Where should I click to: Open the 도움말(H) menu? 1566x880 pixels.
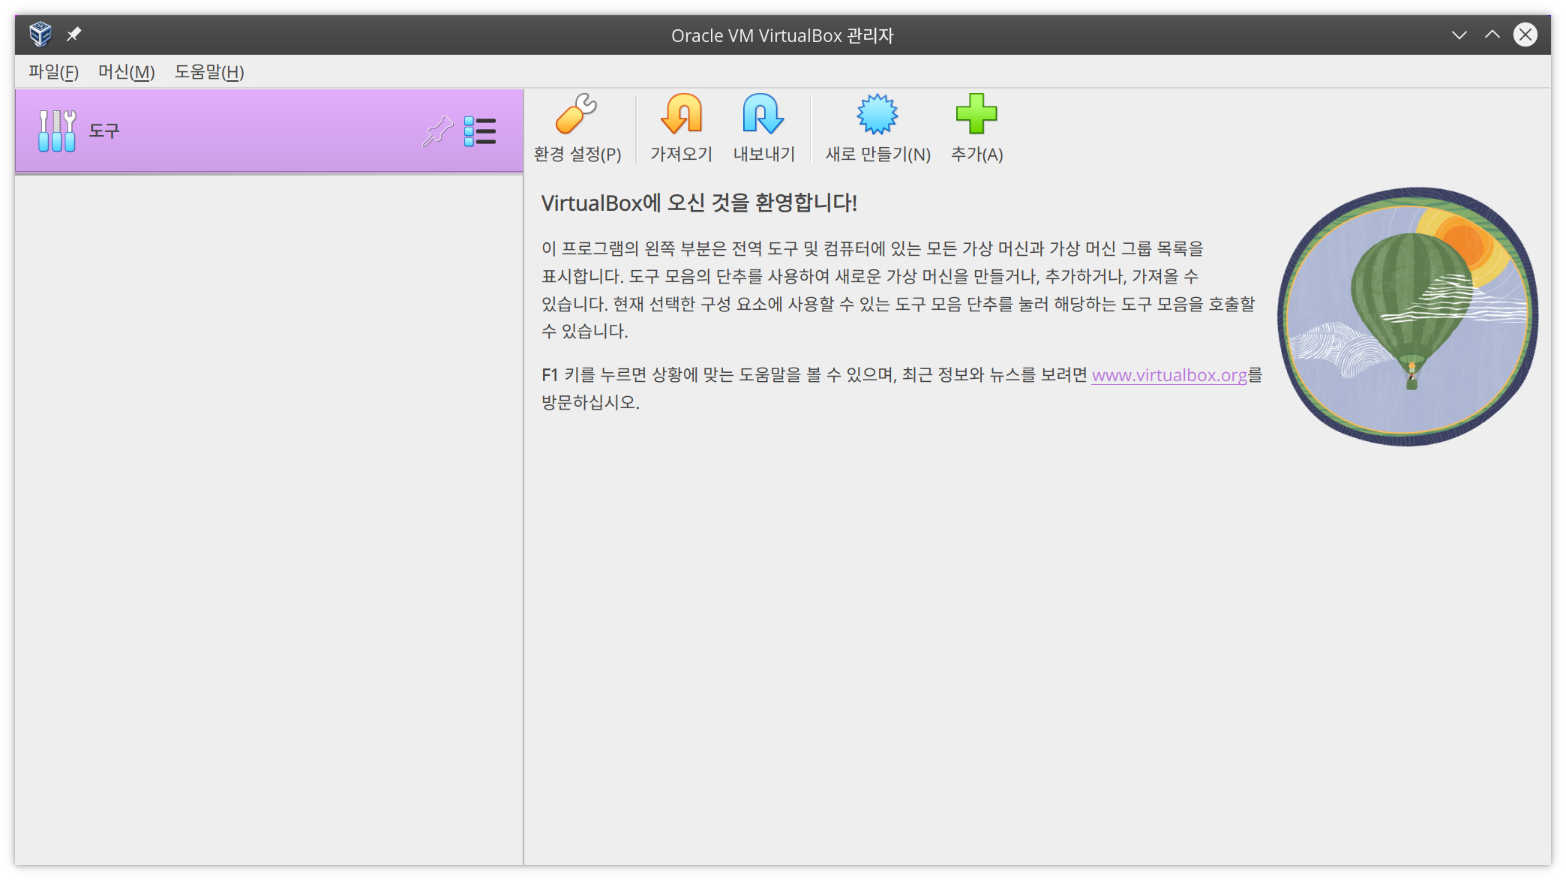tap(209, 72)
